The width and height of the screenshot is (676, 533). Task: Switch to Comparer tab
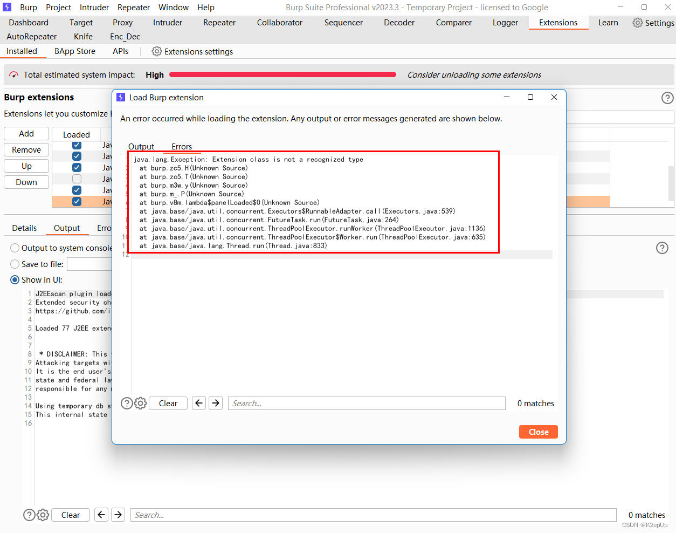coord(453,23)
